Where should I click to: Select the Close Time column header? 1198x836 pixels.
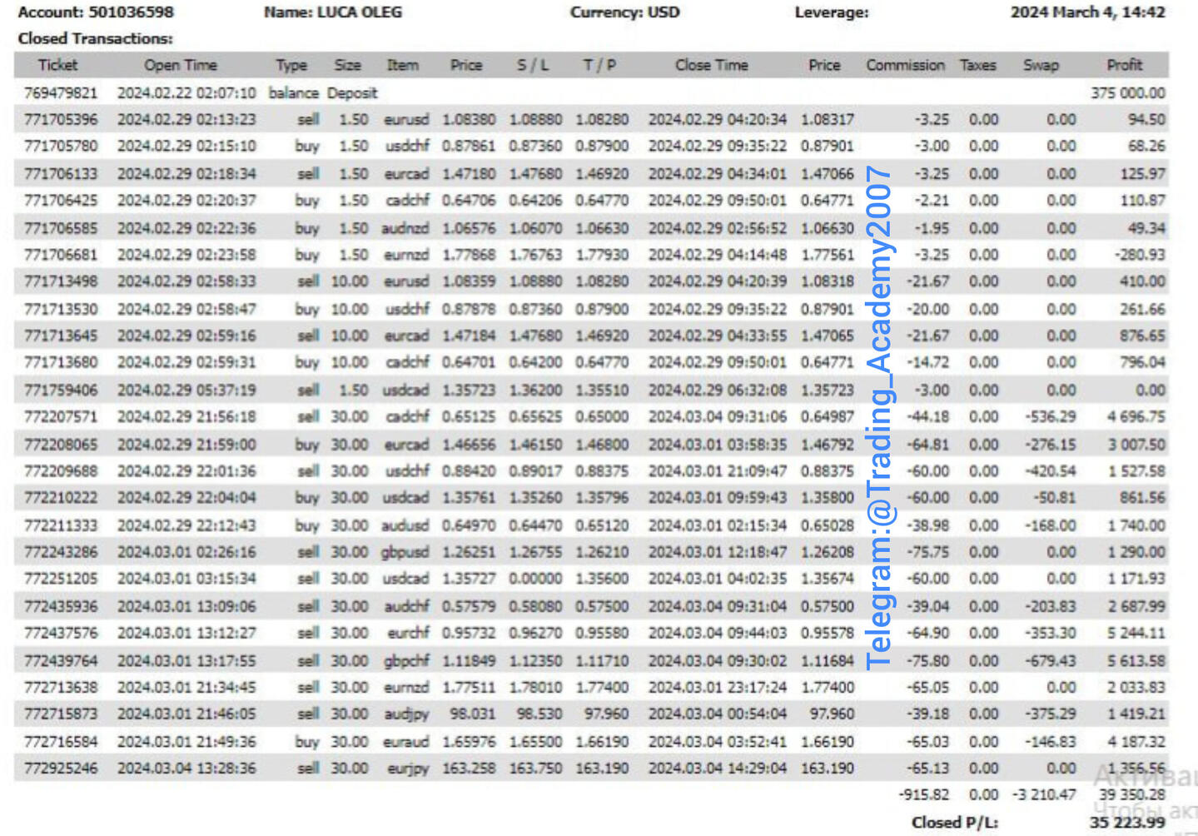[x=711, y=65]
